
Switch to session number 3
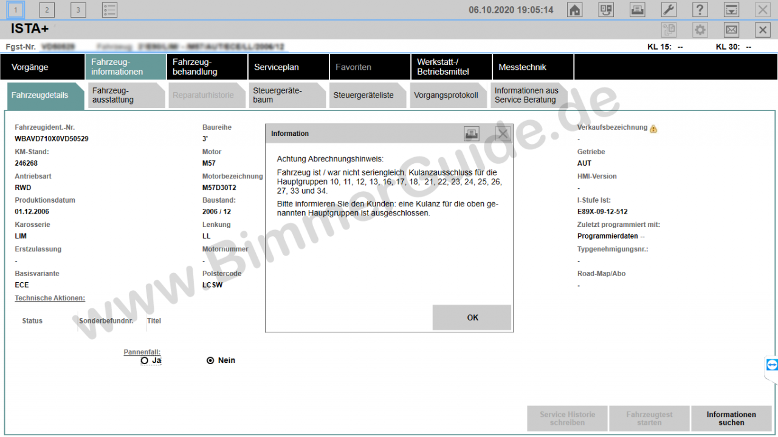point(78,10)
